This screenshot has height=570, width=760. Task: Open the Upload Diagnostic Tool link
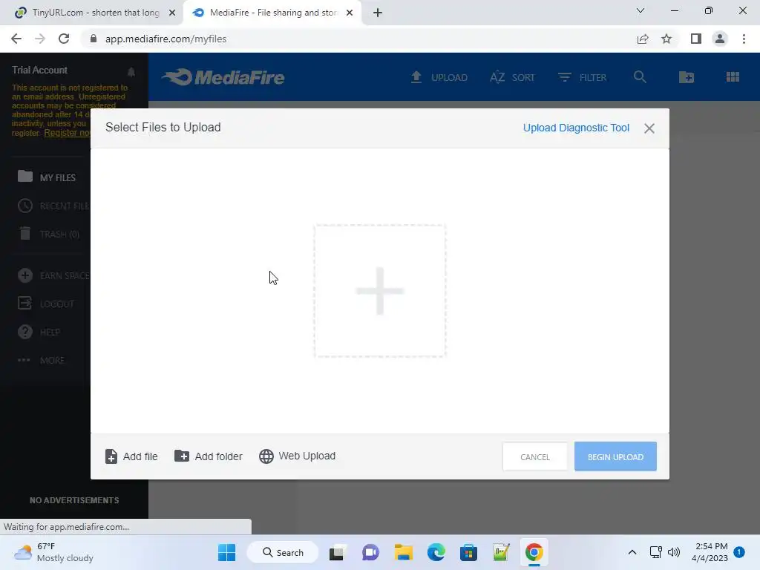coord(576,128)
